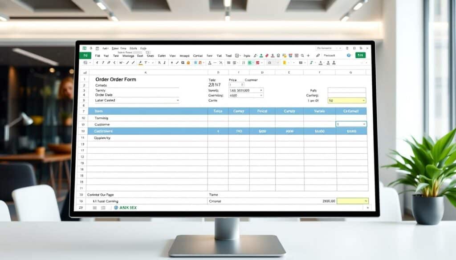
Task: Pick the yellow fill color swatch in toolbar
Action: click(285, 63)
